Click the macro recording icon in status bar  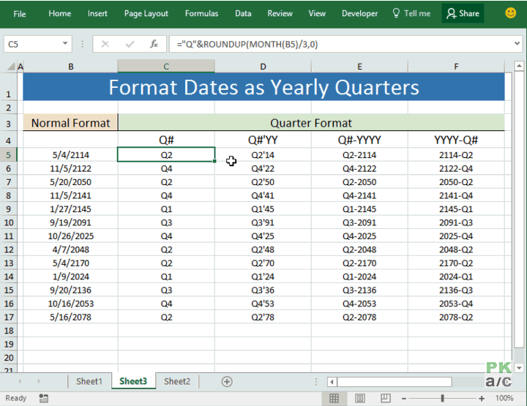[x=43, y=398]
